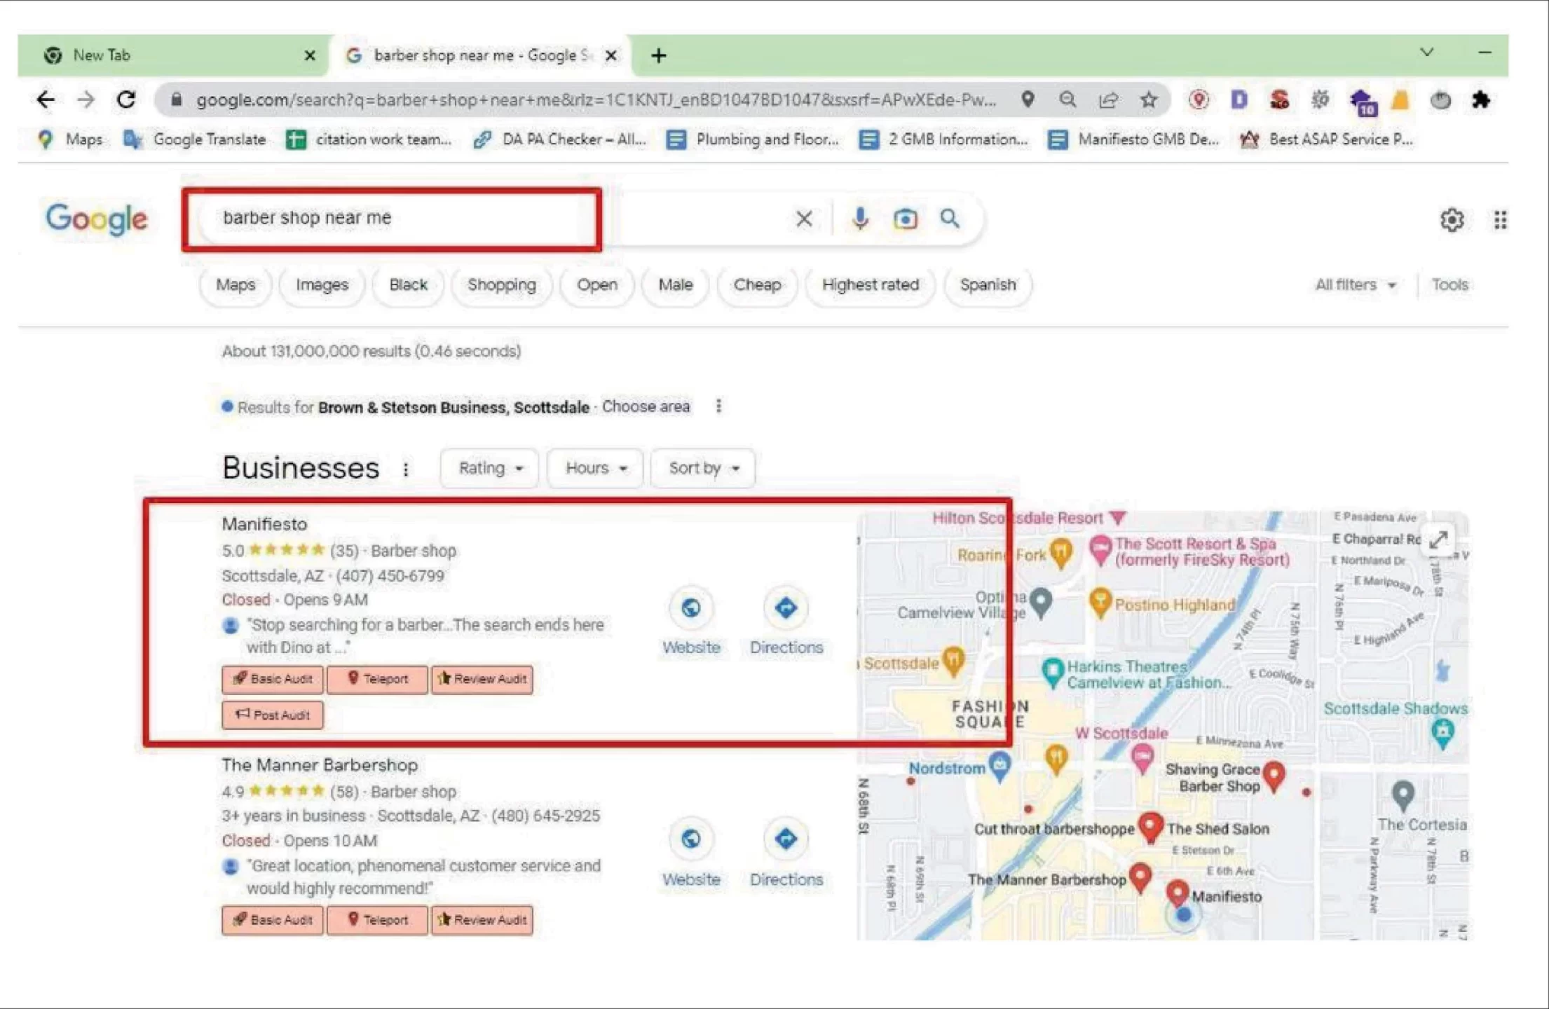Run Basic Audit for Manifiesto

(273, 679)
